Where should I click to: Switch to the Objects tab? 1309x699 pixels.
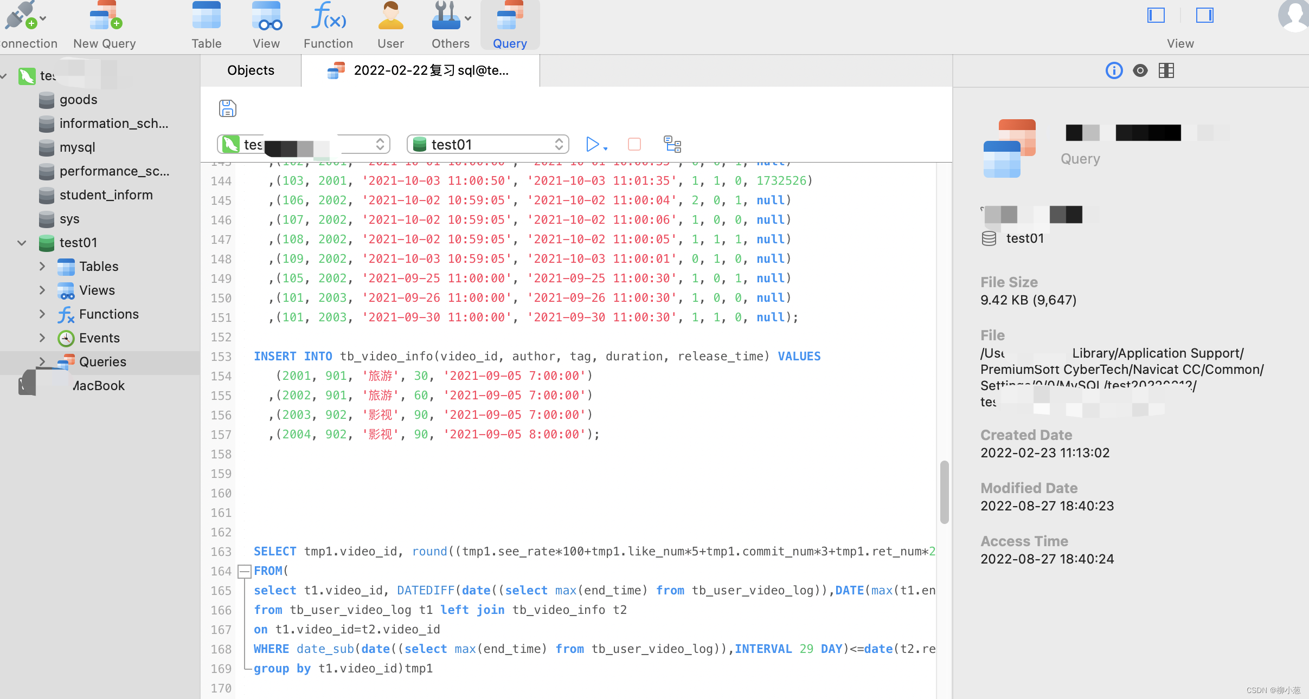[x=250, y=70]
